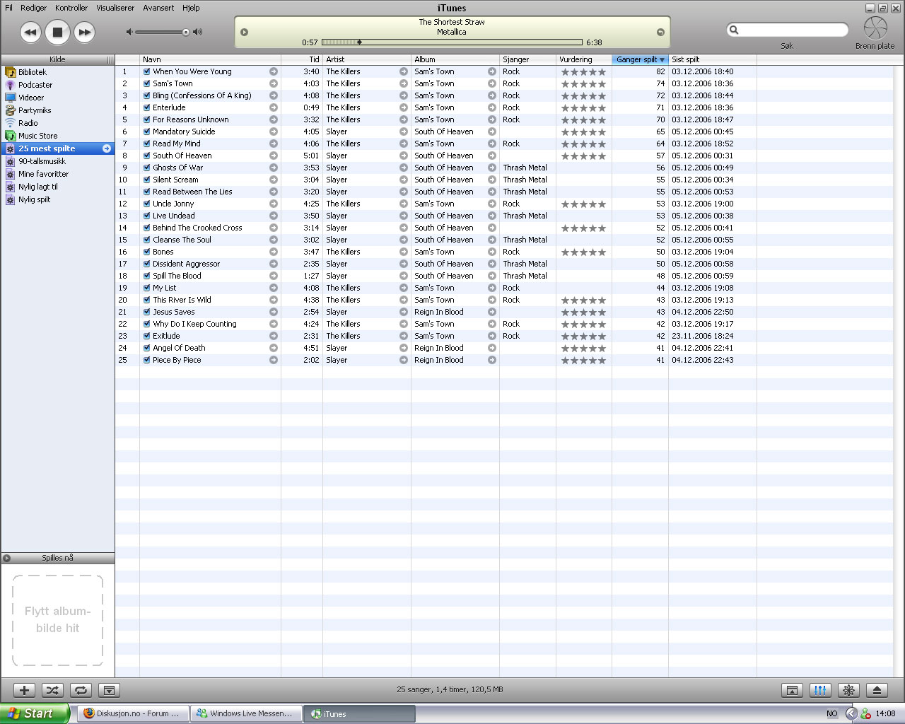
Task: Open the Avansert menu
Action: [x=158, y=8]
